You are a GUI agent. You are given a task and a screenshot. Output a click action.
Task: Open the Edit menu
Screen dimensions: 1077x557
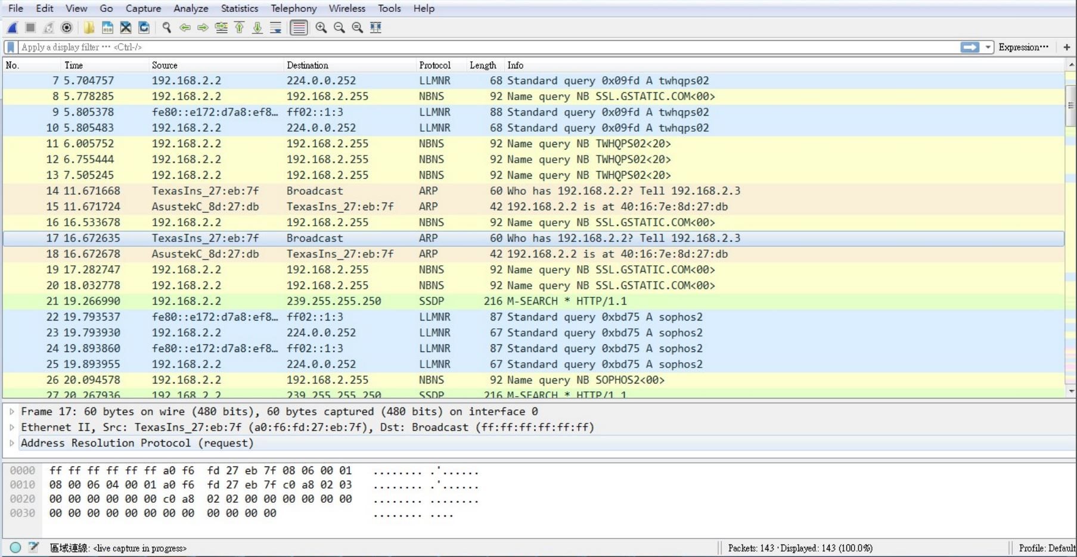(x=45, y=8)
